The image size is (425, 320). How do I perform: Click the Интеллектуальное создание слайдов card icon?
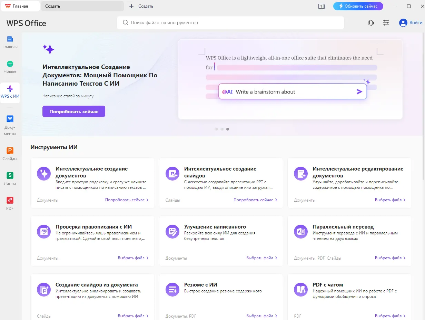pyautogui.click(x=172, y=174)
